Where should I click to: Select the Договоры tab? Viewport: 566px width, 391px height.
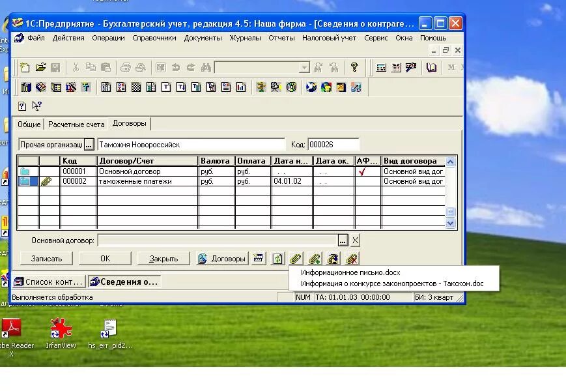(x=129, y=123)
